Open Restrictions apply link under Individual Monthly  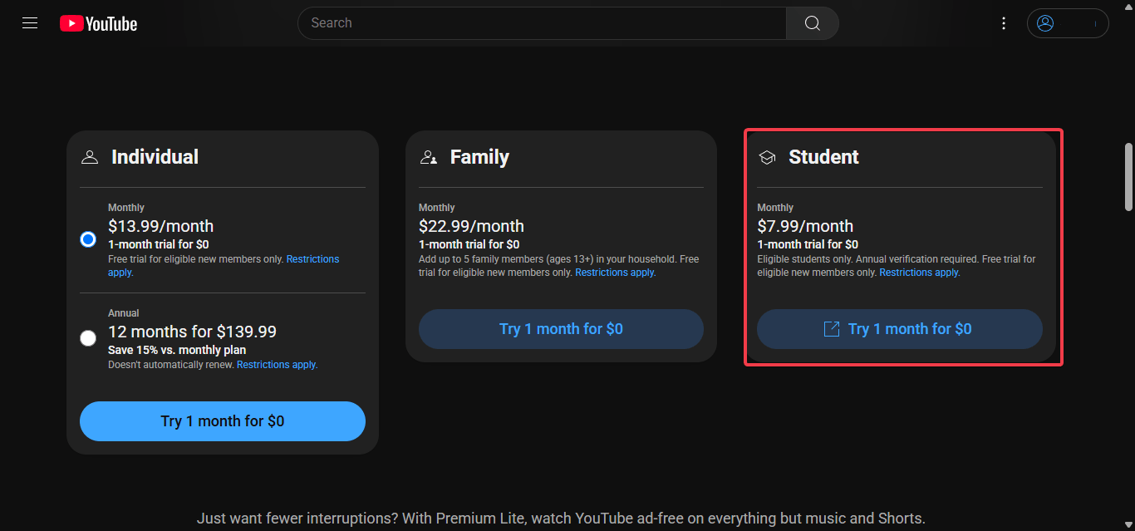(x=312, y=259)
